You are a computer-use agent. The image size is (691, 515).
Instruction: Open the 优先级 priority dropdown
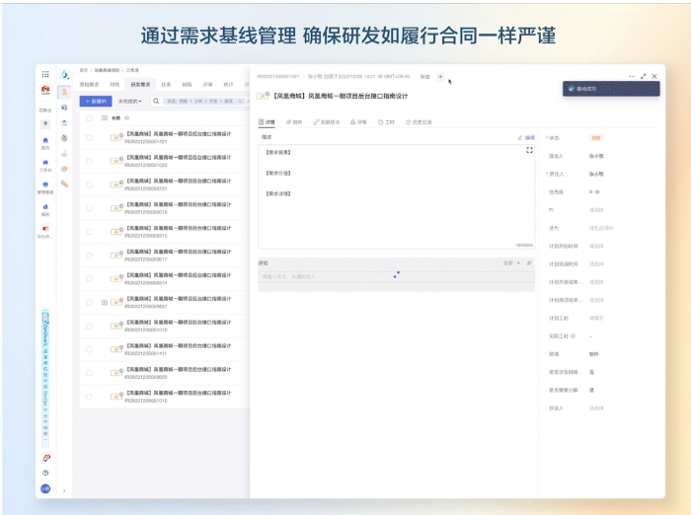point(594,192)
